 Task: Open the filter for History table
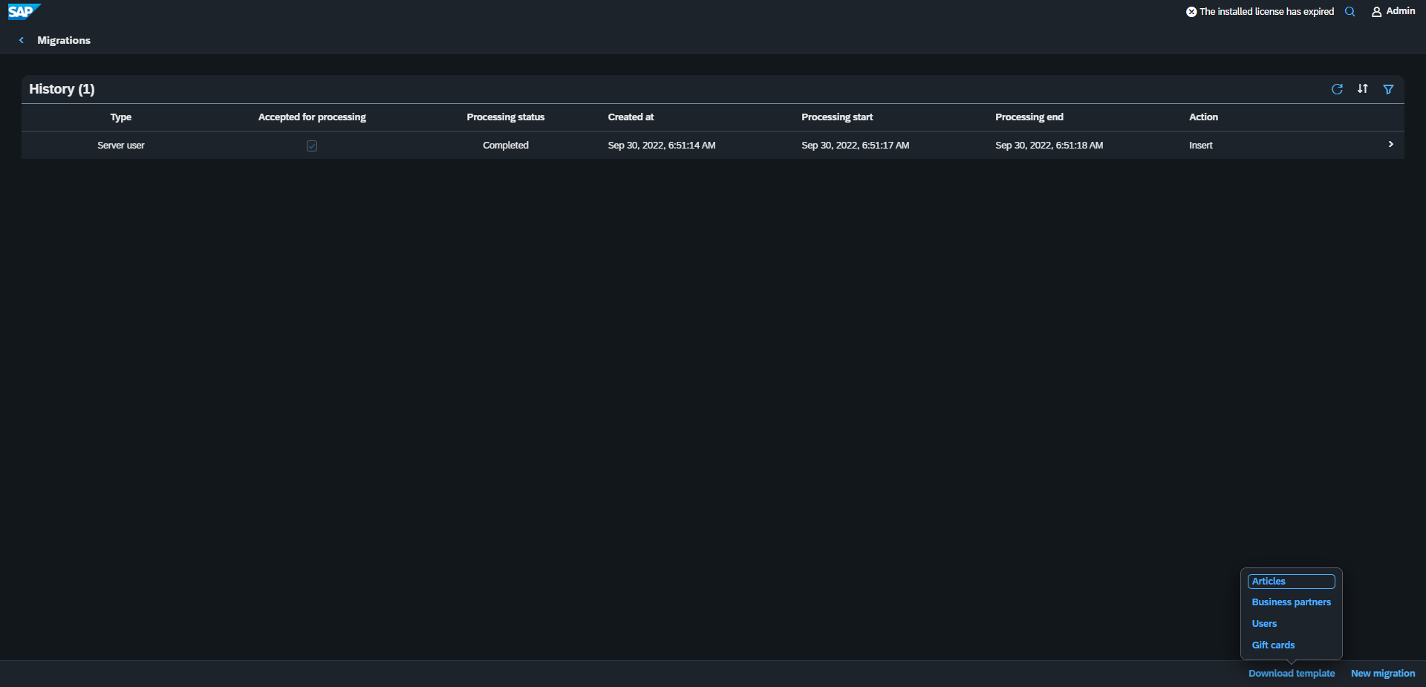click(1388, 89)
